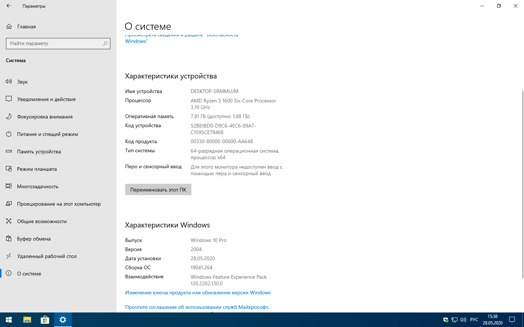
Task: Switch the РУС input language indicator
Action: point(474,320)
